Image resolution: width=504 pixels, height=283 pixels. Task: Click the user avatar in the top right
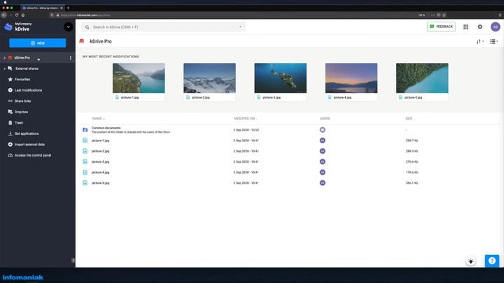(x=495, y=27)
